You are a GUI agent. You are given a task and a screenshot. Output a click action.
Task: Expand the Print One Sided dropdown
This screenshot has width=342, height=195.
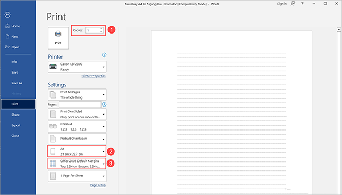(103, 115)
